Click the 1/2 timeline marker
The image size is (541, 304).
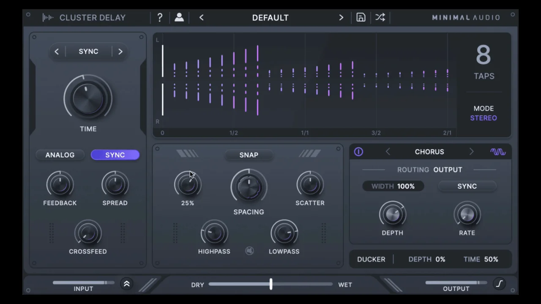coord(234,133)
